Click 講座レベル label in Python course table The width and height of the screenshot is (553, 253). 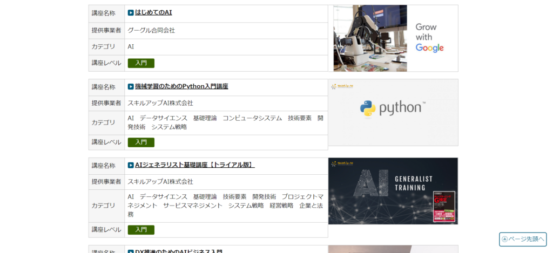[106, 142]
